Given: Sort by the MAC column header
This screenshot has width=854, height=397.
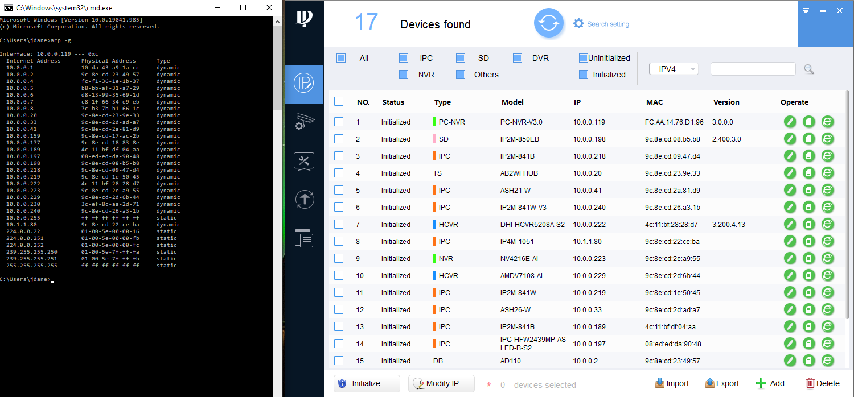Looking at the screenshot, I should point(655,102).
